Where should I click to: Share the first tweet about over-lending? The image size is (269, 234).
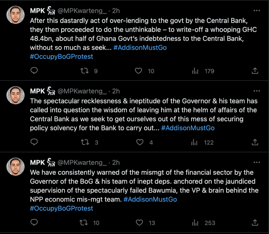(x=255, y=71)
